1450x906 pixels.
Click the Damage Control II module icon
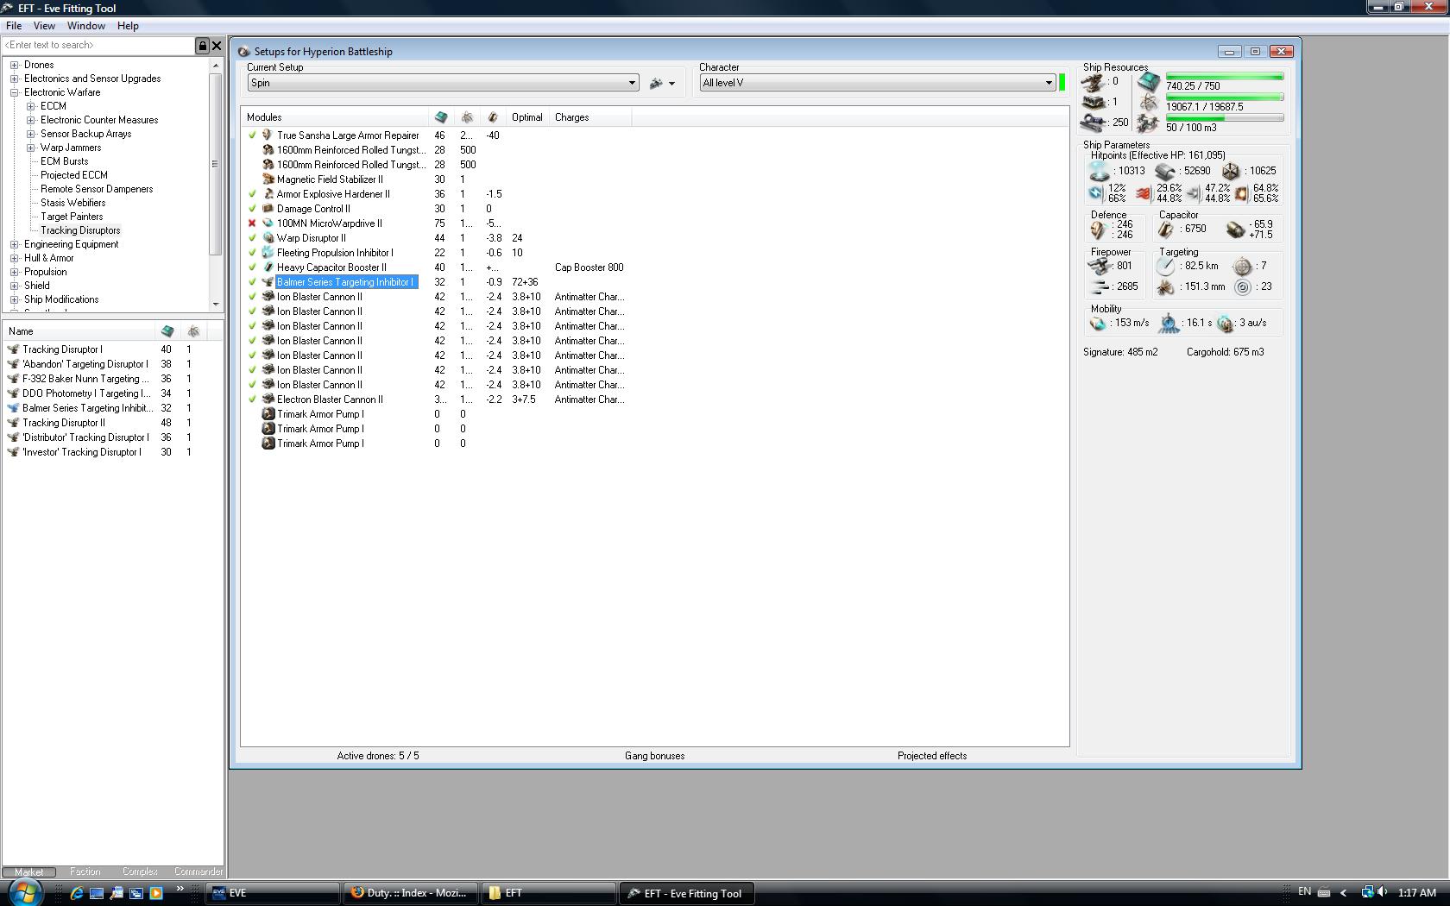pos(268,209)
